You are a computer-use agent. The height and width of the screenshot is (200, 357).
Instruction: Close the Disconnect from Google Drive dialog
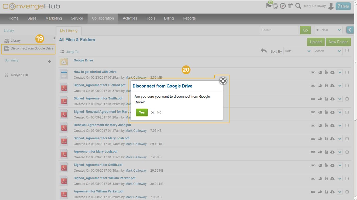point(223,81)
